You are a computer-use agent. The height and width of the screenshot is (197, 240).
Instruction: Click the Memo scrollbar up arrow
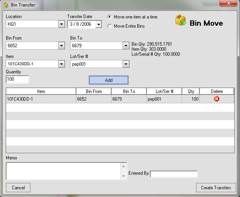click(x=123, y=166)
